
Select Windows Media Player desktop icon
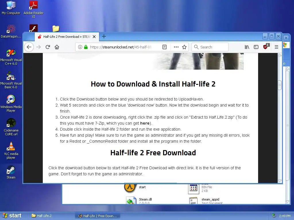click(11, 103)
